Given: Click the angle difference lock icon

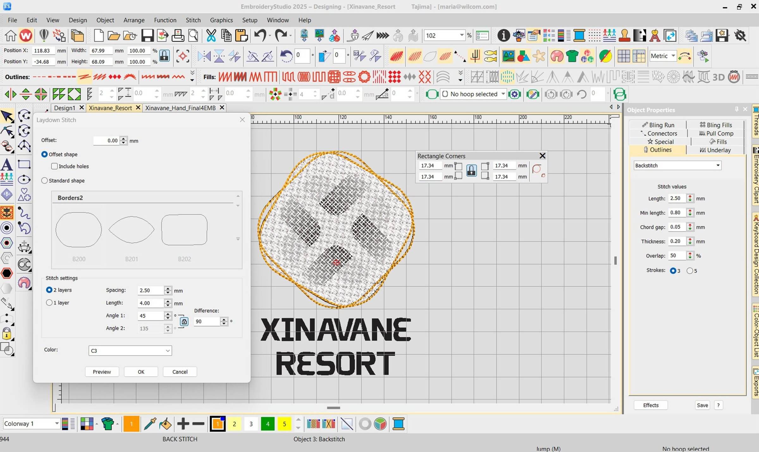Looking at the screenshot, I should coord(184,322).
